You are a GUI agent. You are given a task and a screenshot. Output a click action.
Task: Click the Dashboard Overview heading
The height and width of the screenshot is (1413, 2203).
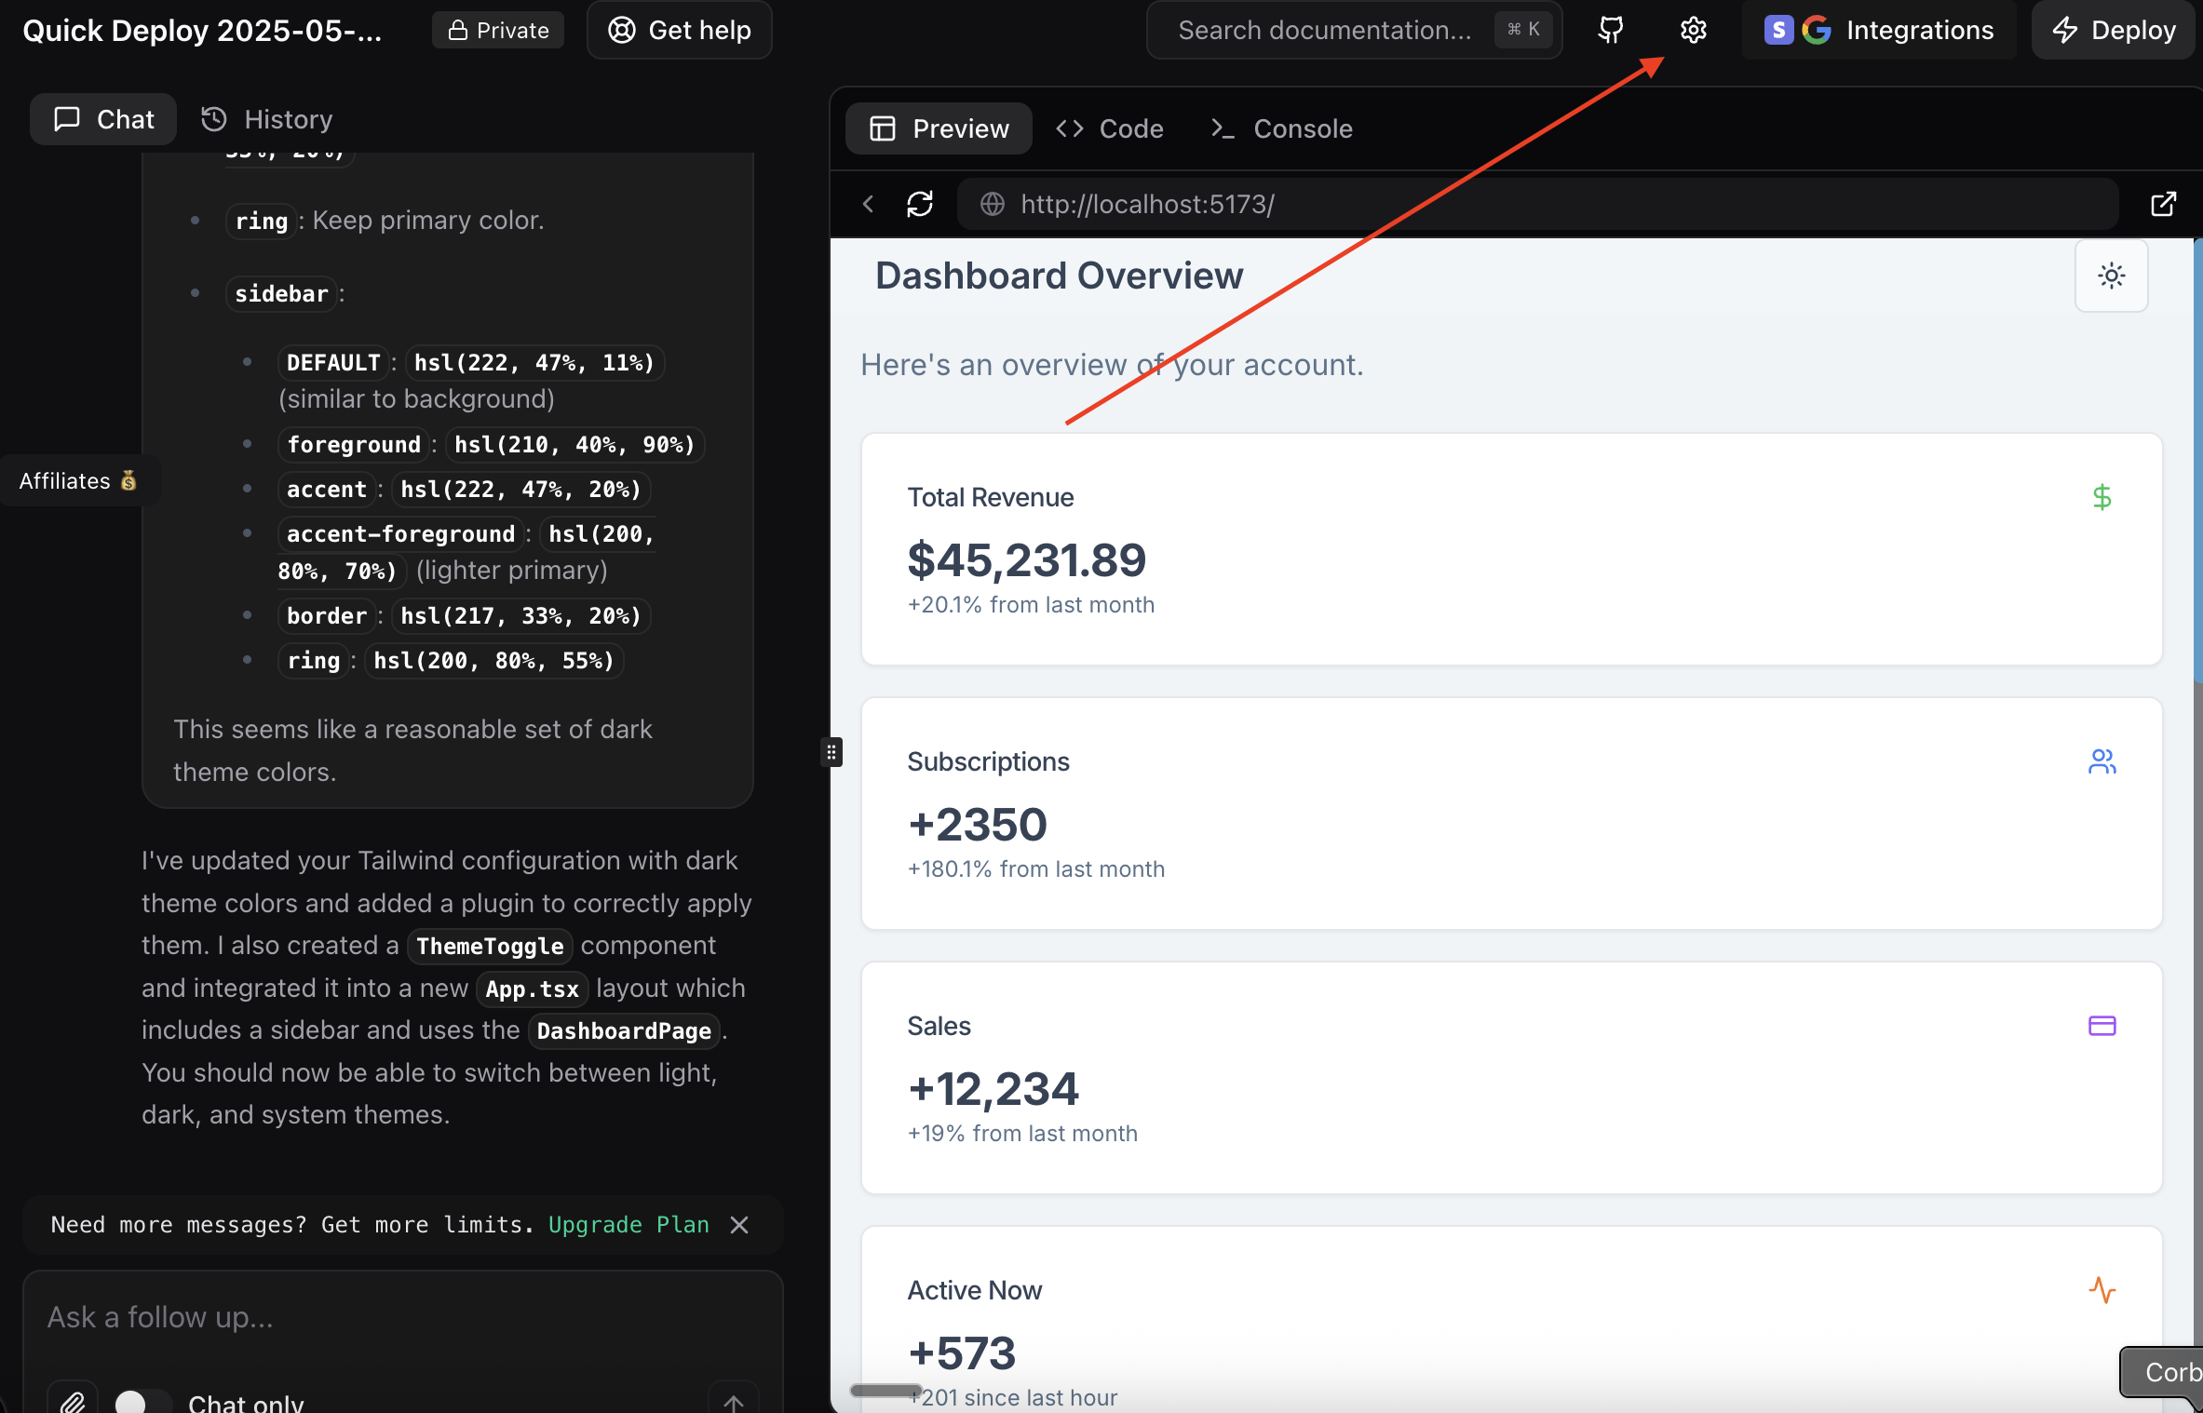coord(1060,276)
